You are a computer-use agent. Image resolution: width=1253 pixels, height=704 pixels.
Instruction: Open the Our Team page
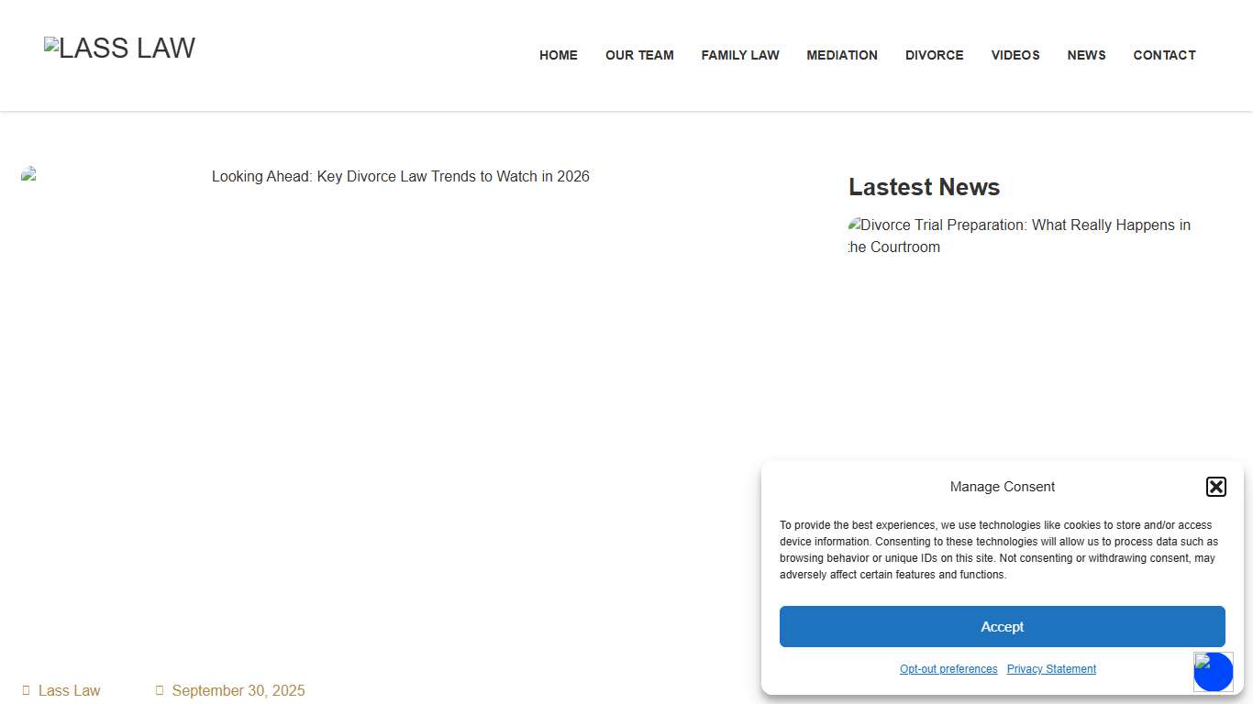[639, 55]
